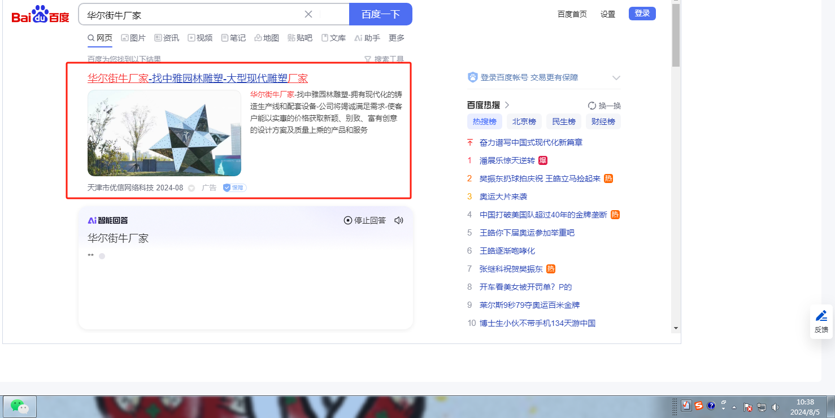
Task: Open hot search 张继科祝贺樊振东
Action: 511,269
